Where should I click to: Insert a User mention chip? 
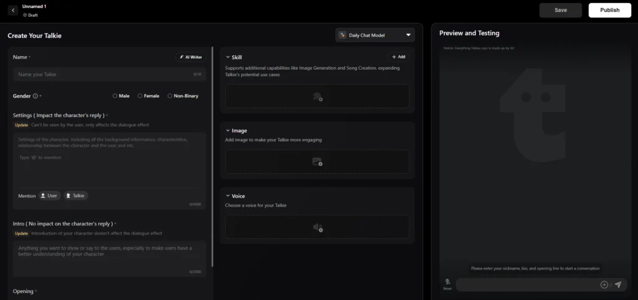(50, 195)
